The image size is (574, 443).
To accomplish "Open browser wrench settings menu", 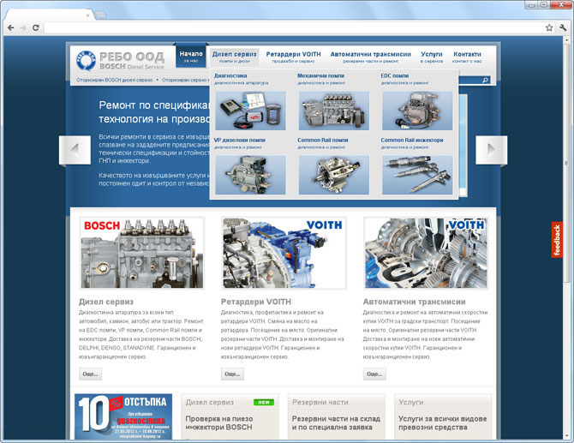I will [563, 27].
